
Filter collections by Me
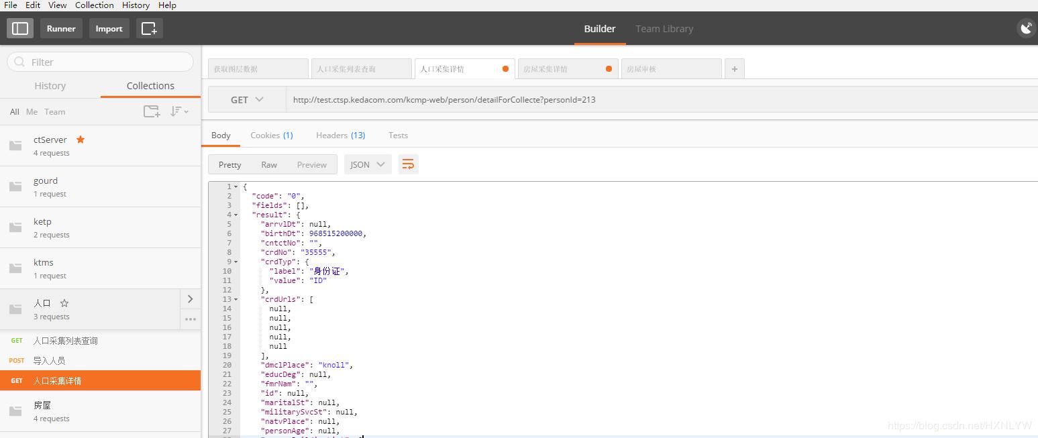(32, 111)
